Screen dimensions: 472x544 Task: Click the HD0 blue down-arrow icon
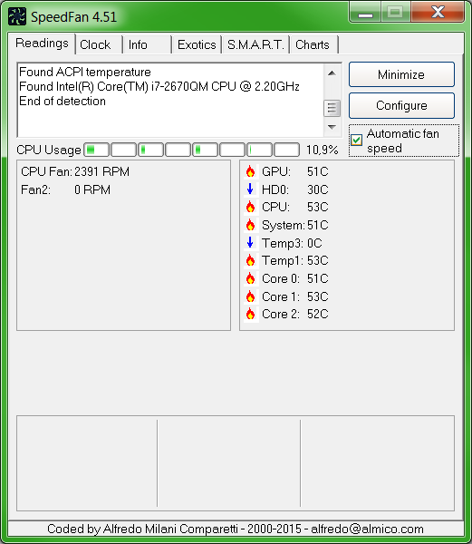point(250,189)
